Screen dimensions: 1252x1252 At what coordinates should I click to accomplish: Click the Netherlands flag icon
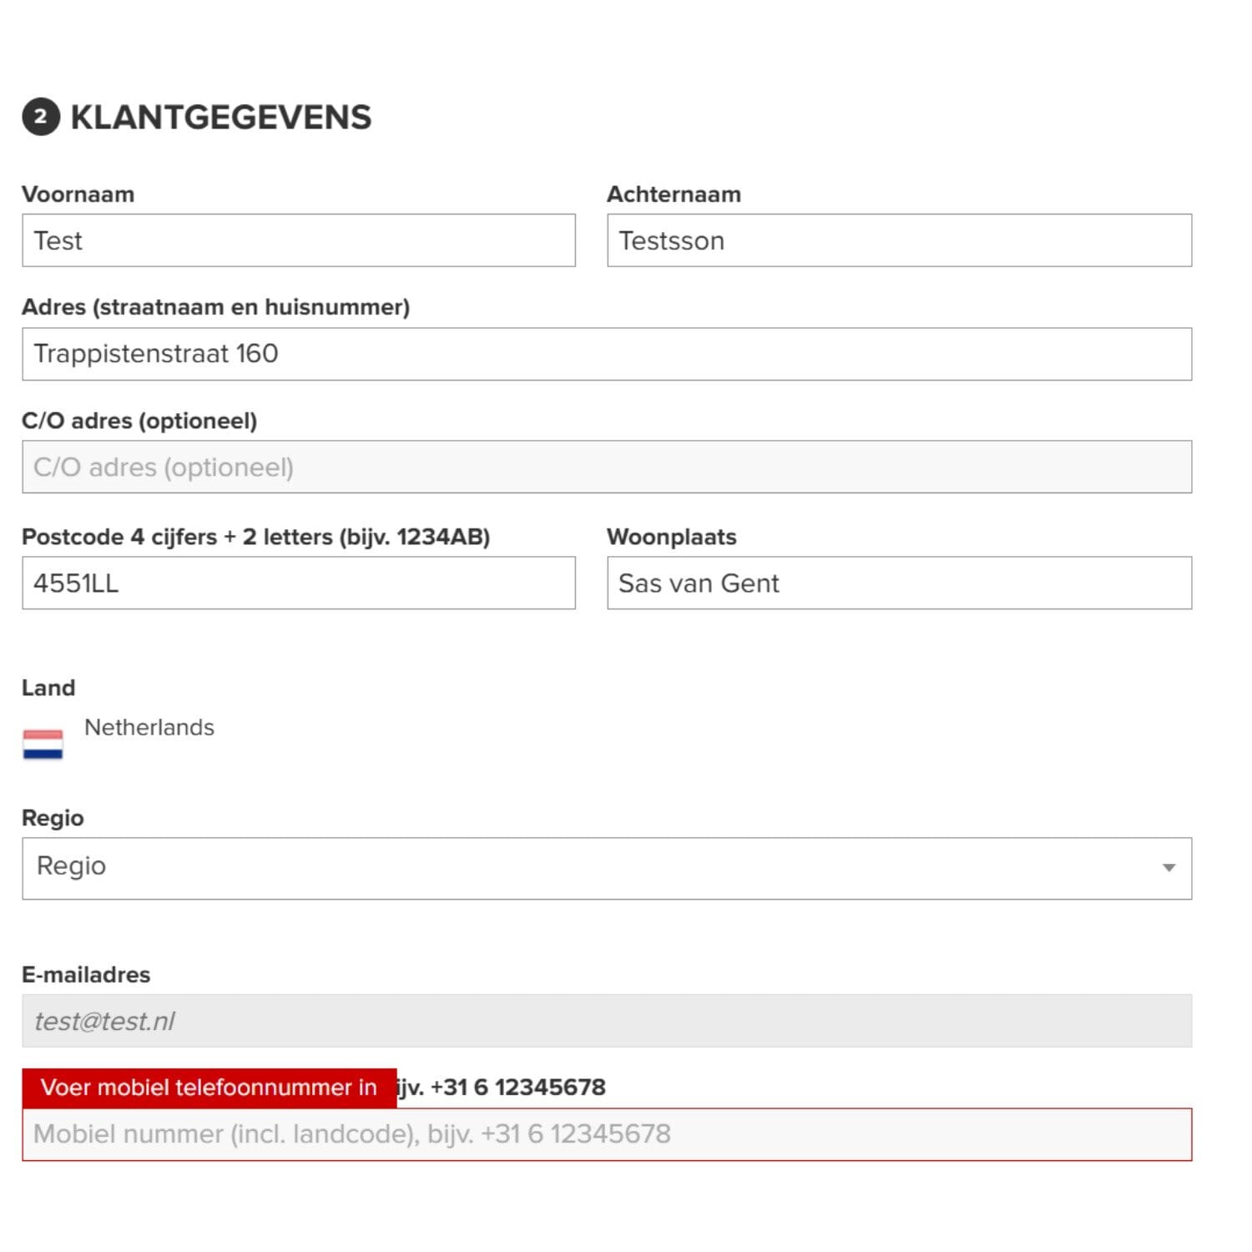[43, 744]
